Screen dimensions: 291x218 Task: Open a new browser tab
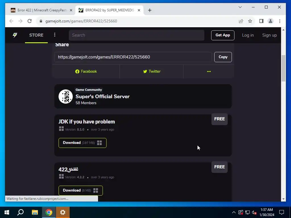pos(150,10)
